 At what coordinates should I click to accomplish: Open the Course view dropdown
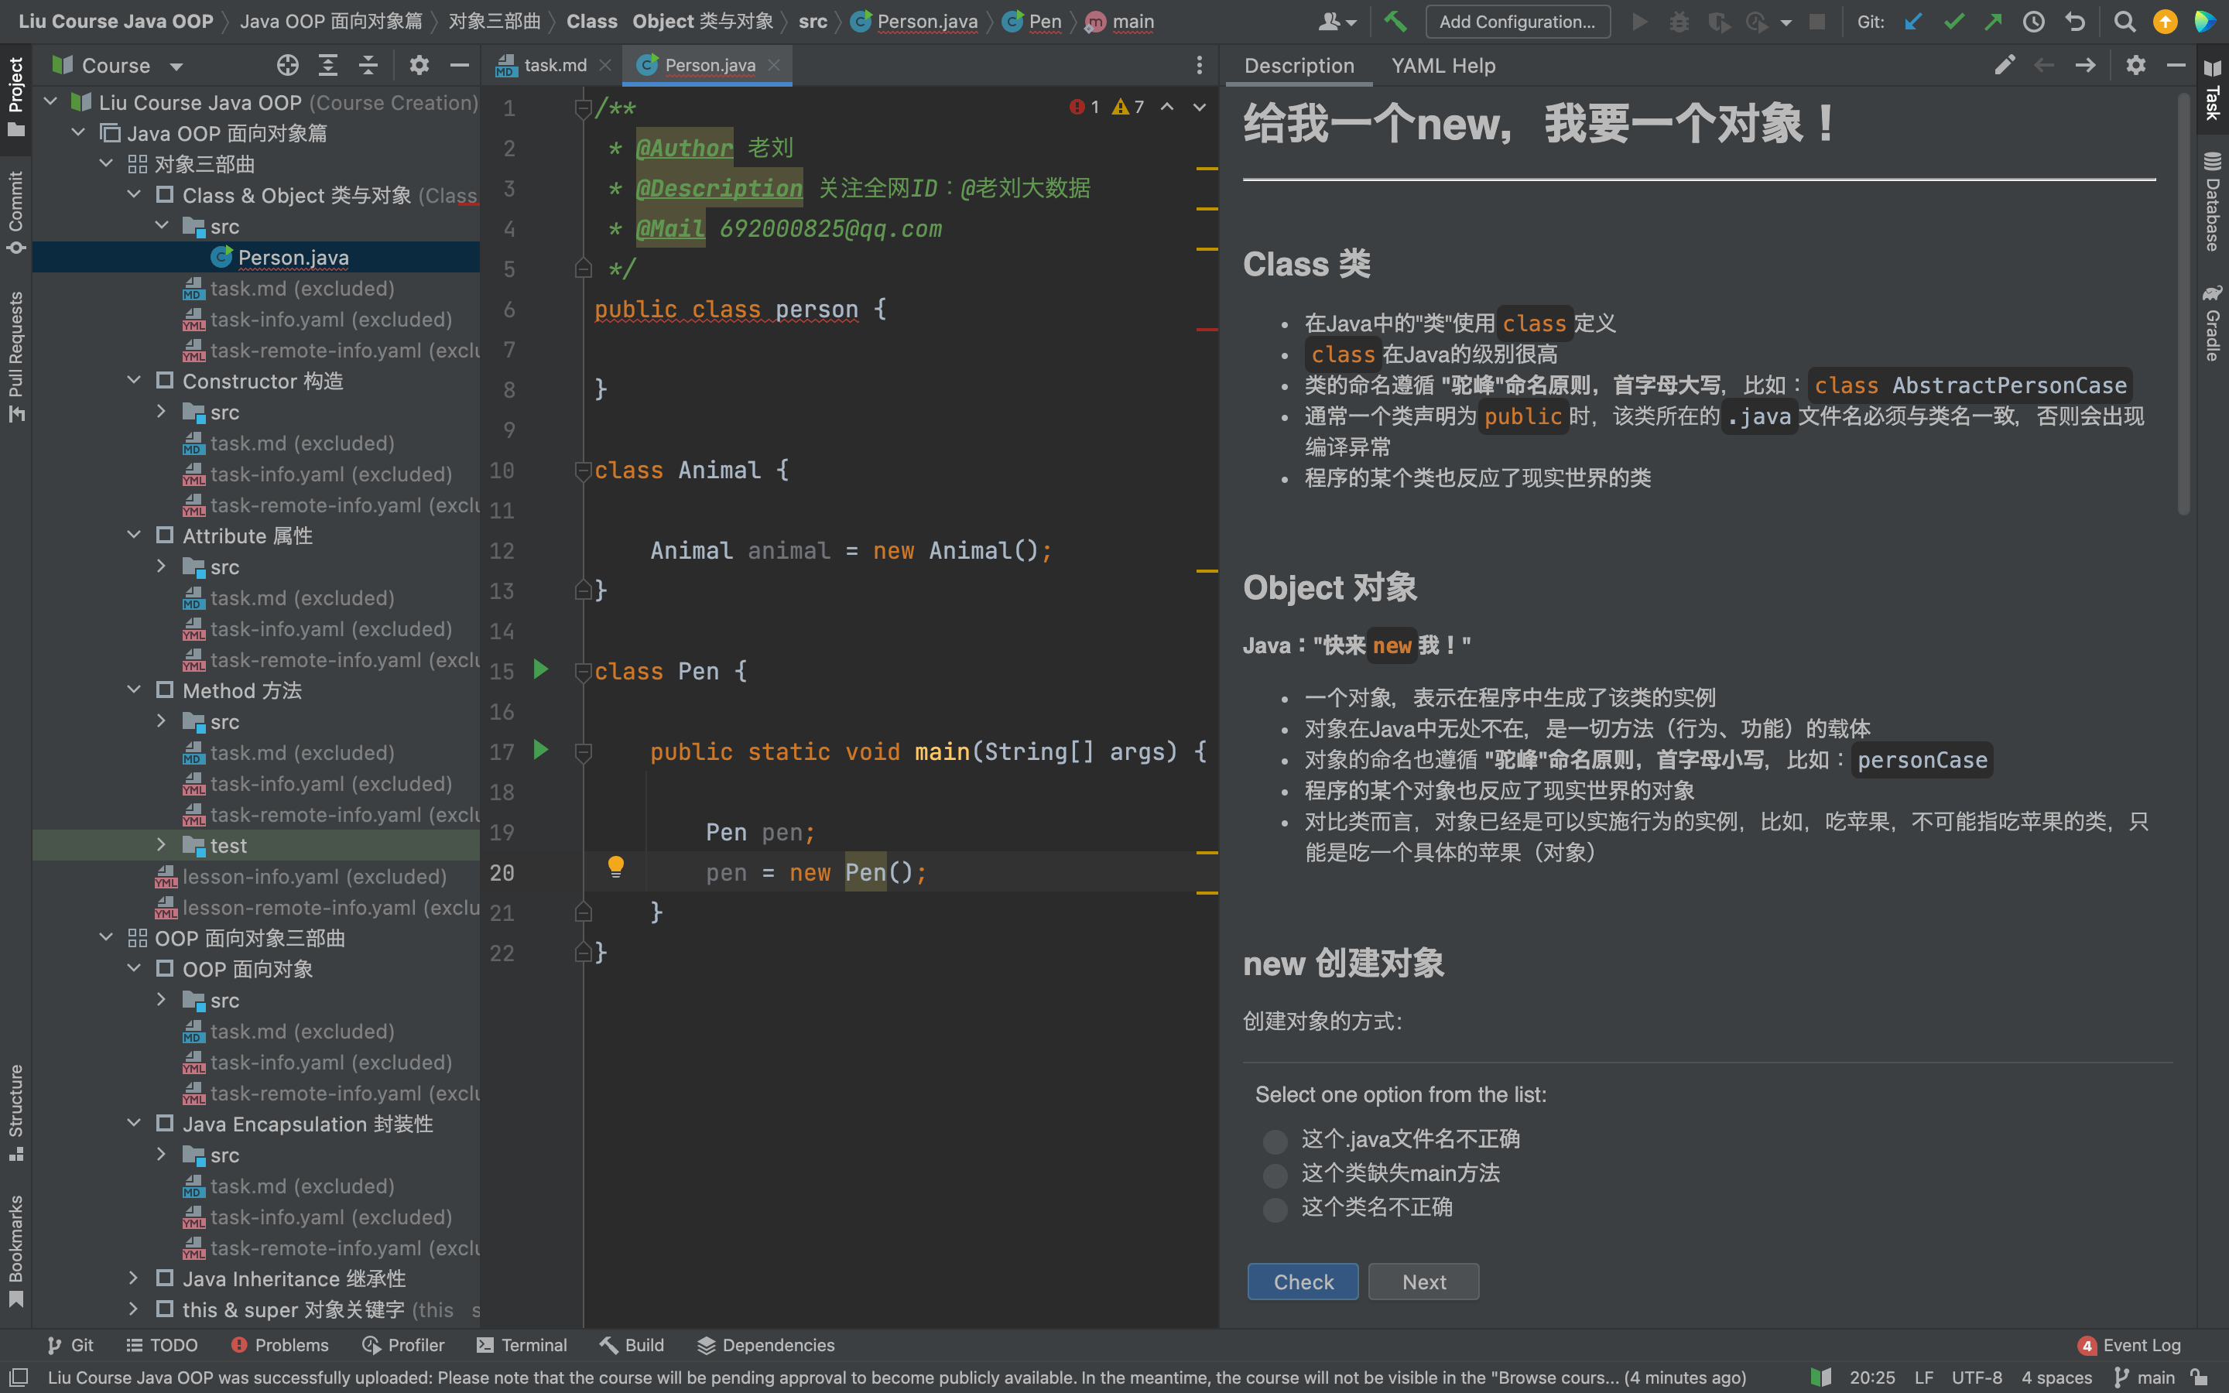(x=176, y=67)
